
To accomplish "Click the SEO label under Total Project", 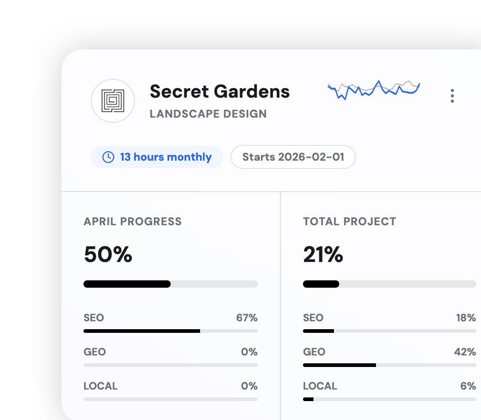I will (313, 318).
